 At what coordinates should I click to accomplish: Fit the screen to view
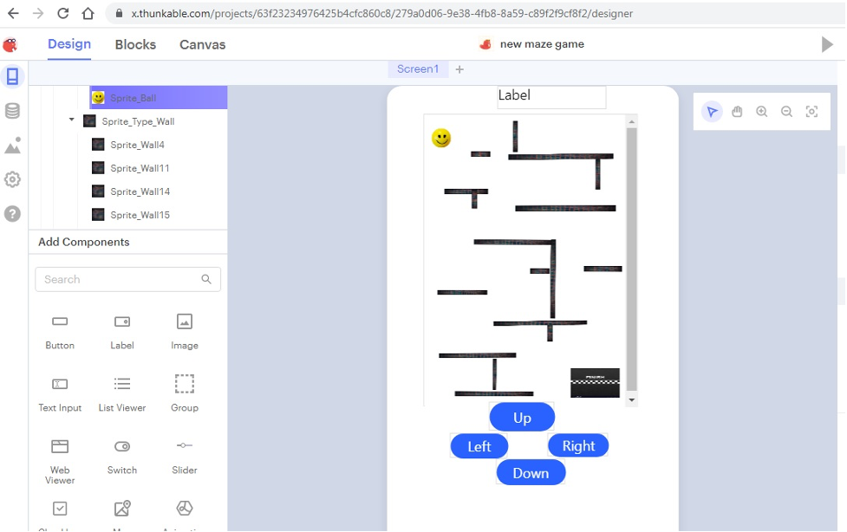pos(811,112)
